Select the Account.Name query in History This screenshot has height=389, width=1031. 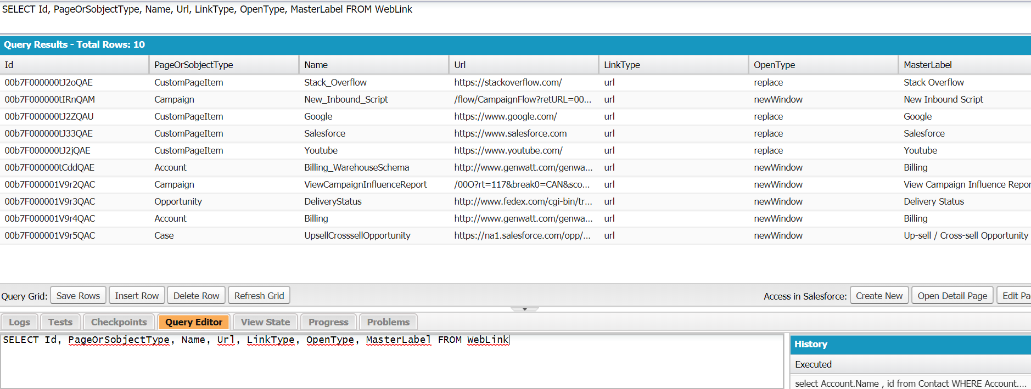point(910,384)
